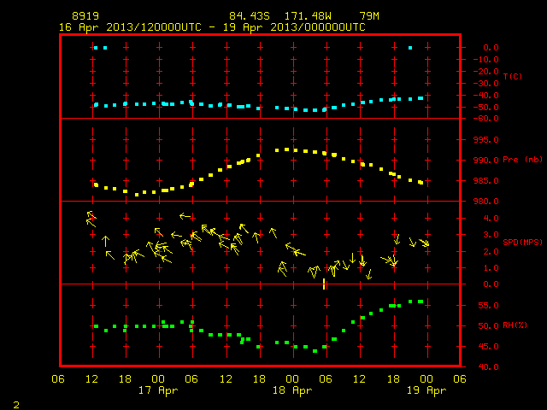Screen dimensions: 547x410
Task: Click the 18 Apr date label
Action: coord(292,390)
